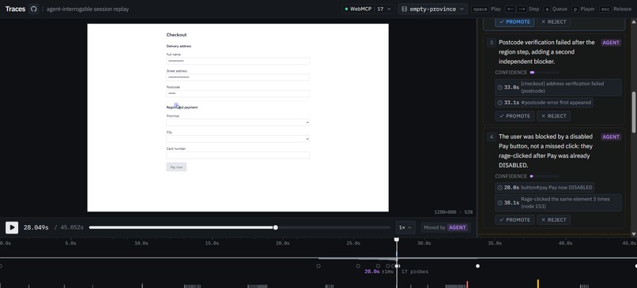Click the left arrow Step key

pos(510,9)
